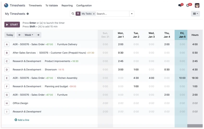The width and height of the screenshot is (204, 129).
Task: Click the Mon, Jan 1 column header
Action: point(121,35)
